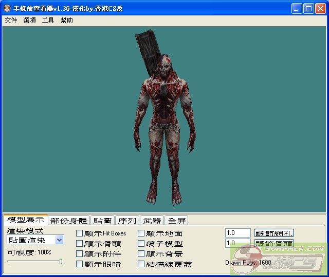Enable the 鏡子模型 checkbox
The width and height of the screenshot is (329, 277).
[x=141, y=244]
